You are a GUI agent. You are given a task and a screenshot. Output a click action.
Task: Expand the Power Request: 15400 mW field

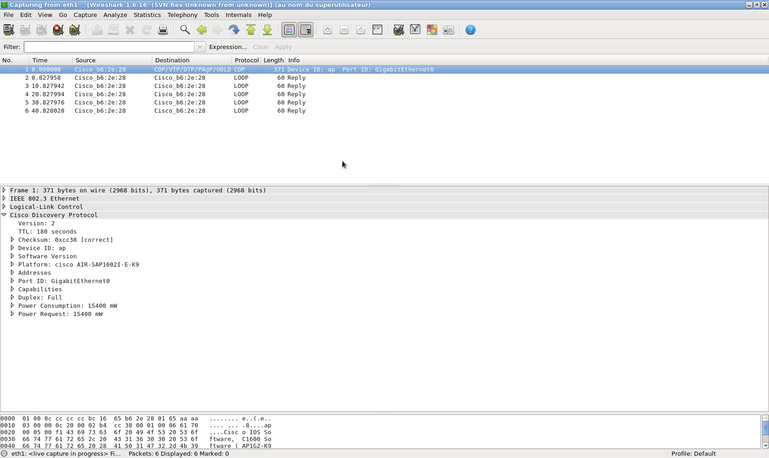click(12, 314)
